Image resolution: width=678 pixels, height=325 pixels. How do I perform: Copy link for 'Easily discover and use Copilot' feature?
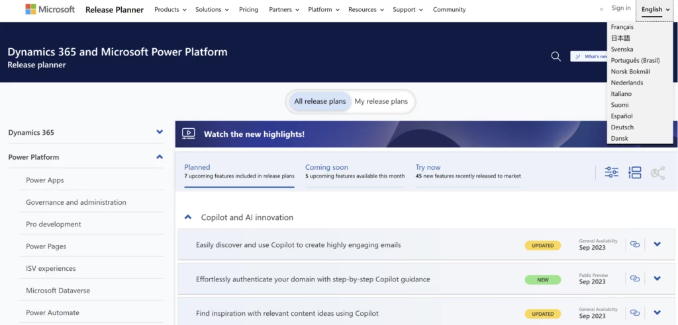(x=635, y=244)
